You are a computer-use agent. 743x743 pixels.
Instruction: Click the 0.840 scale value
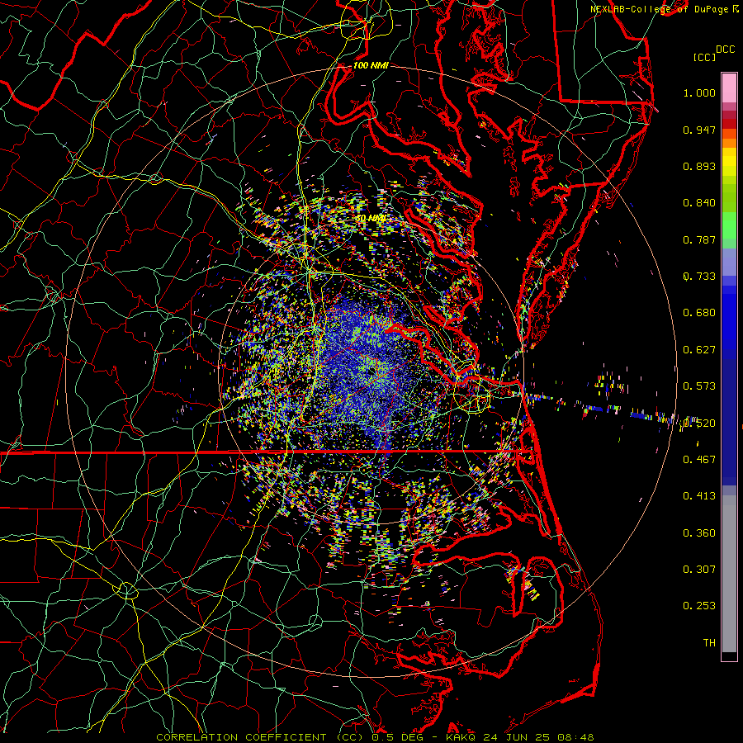click(x=699, y=203)
